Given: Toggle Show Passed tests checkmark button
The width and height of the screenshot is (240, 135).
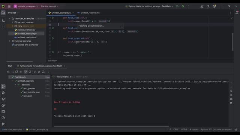Looking at the screenshot, I should click(x=25, y=72).
